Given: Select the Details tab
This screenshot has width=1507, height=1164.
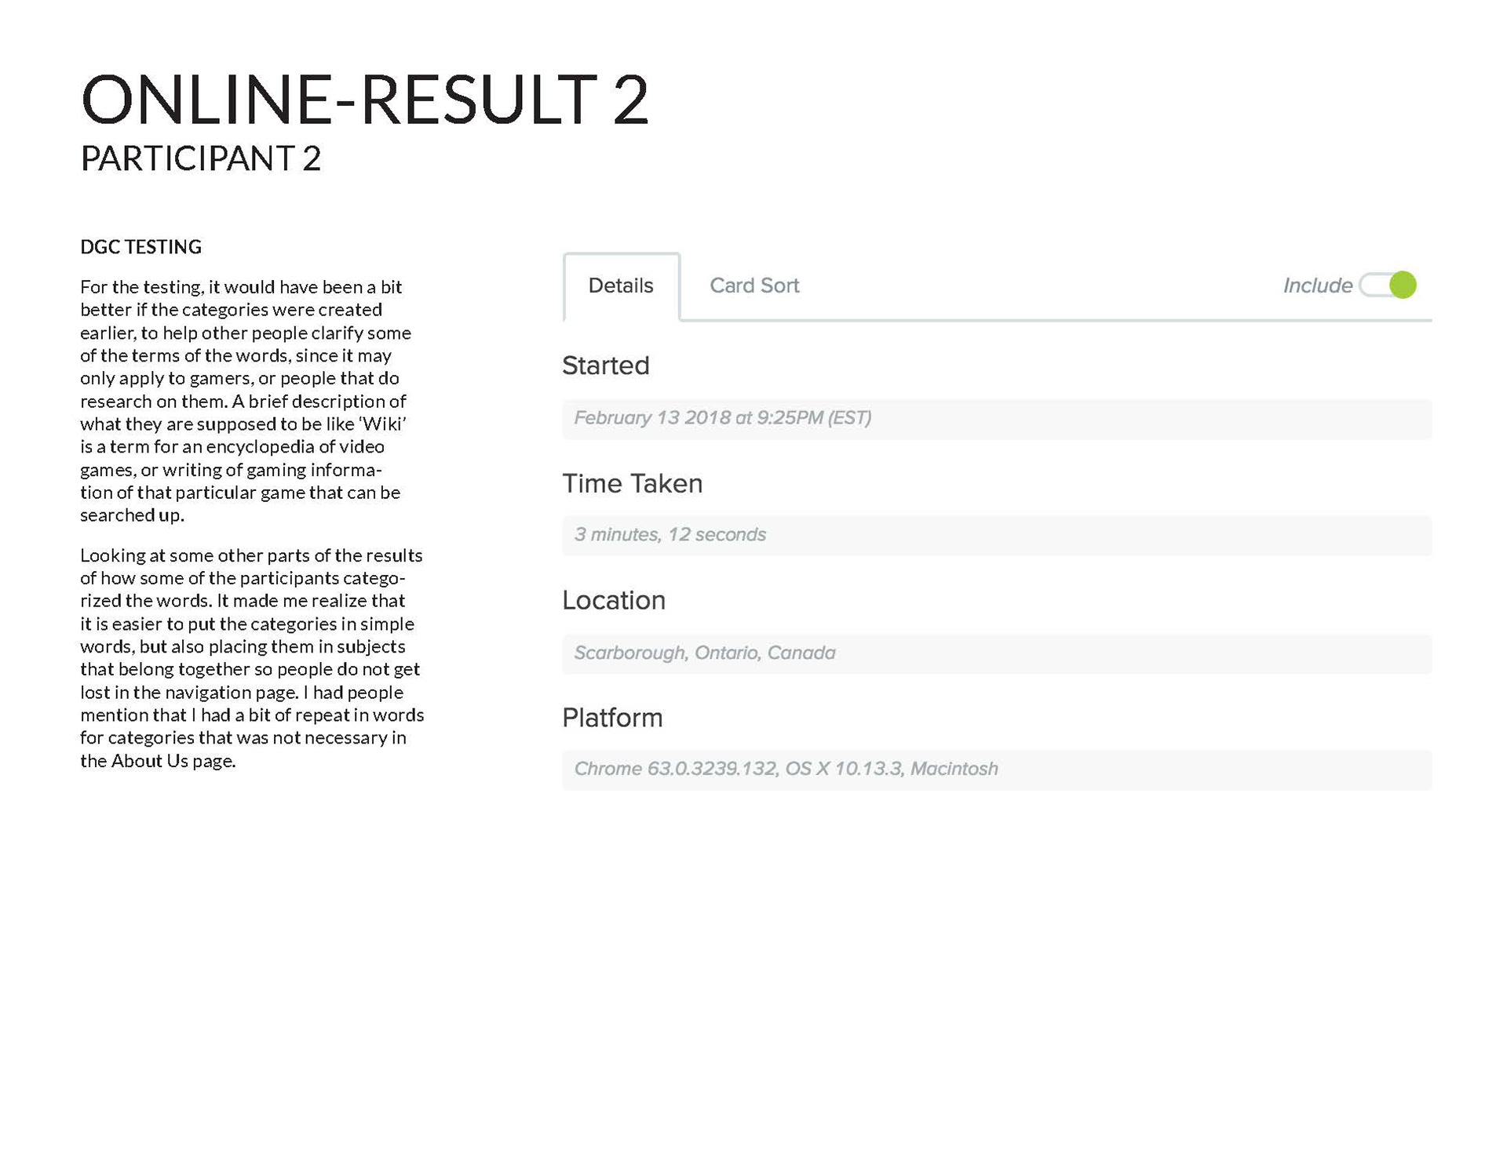Looking at the screenshot, I should (621, 286).
